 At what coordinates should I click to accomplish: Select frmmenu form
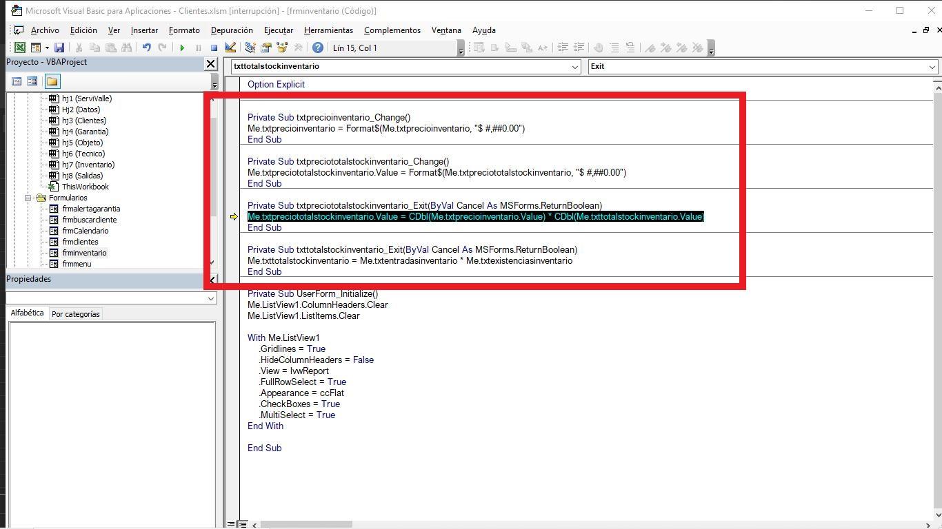[77, 264]
